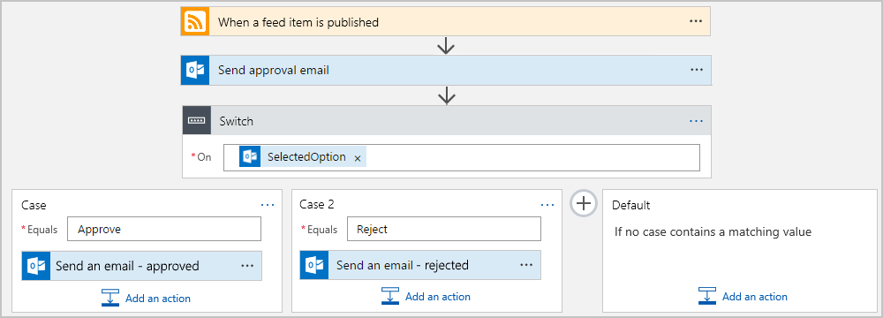Click the Equals field containing Reject
Viewport: 883px width, 318px height.
pos(444,229)
